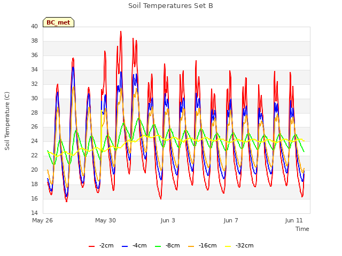This screenshot has width=342, height=256.
Task: Click the 18 y-axis tick label
Action: click(x=34, y=184)
